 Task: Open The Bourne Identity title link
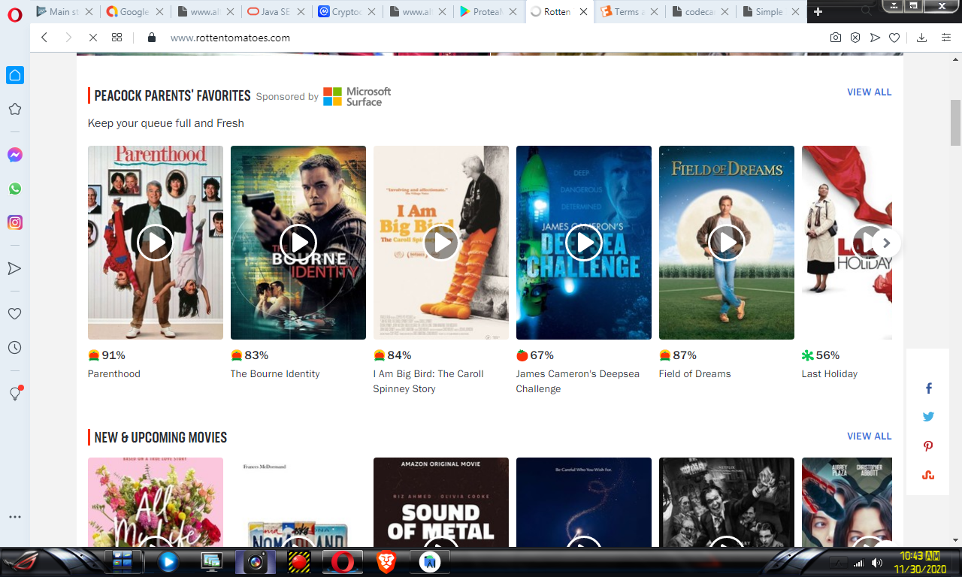coord(275,374)
